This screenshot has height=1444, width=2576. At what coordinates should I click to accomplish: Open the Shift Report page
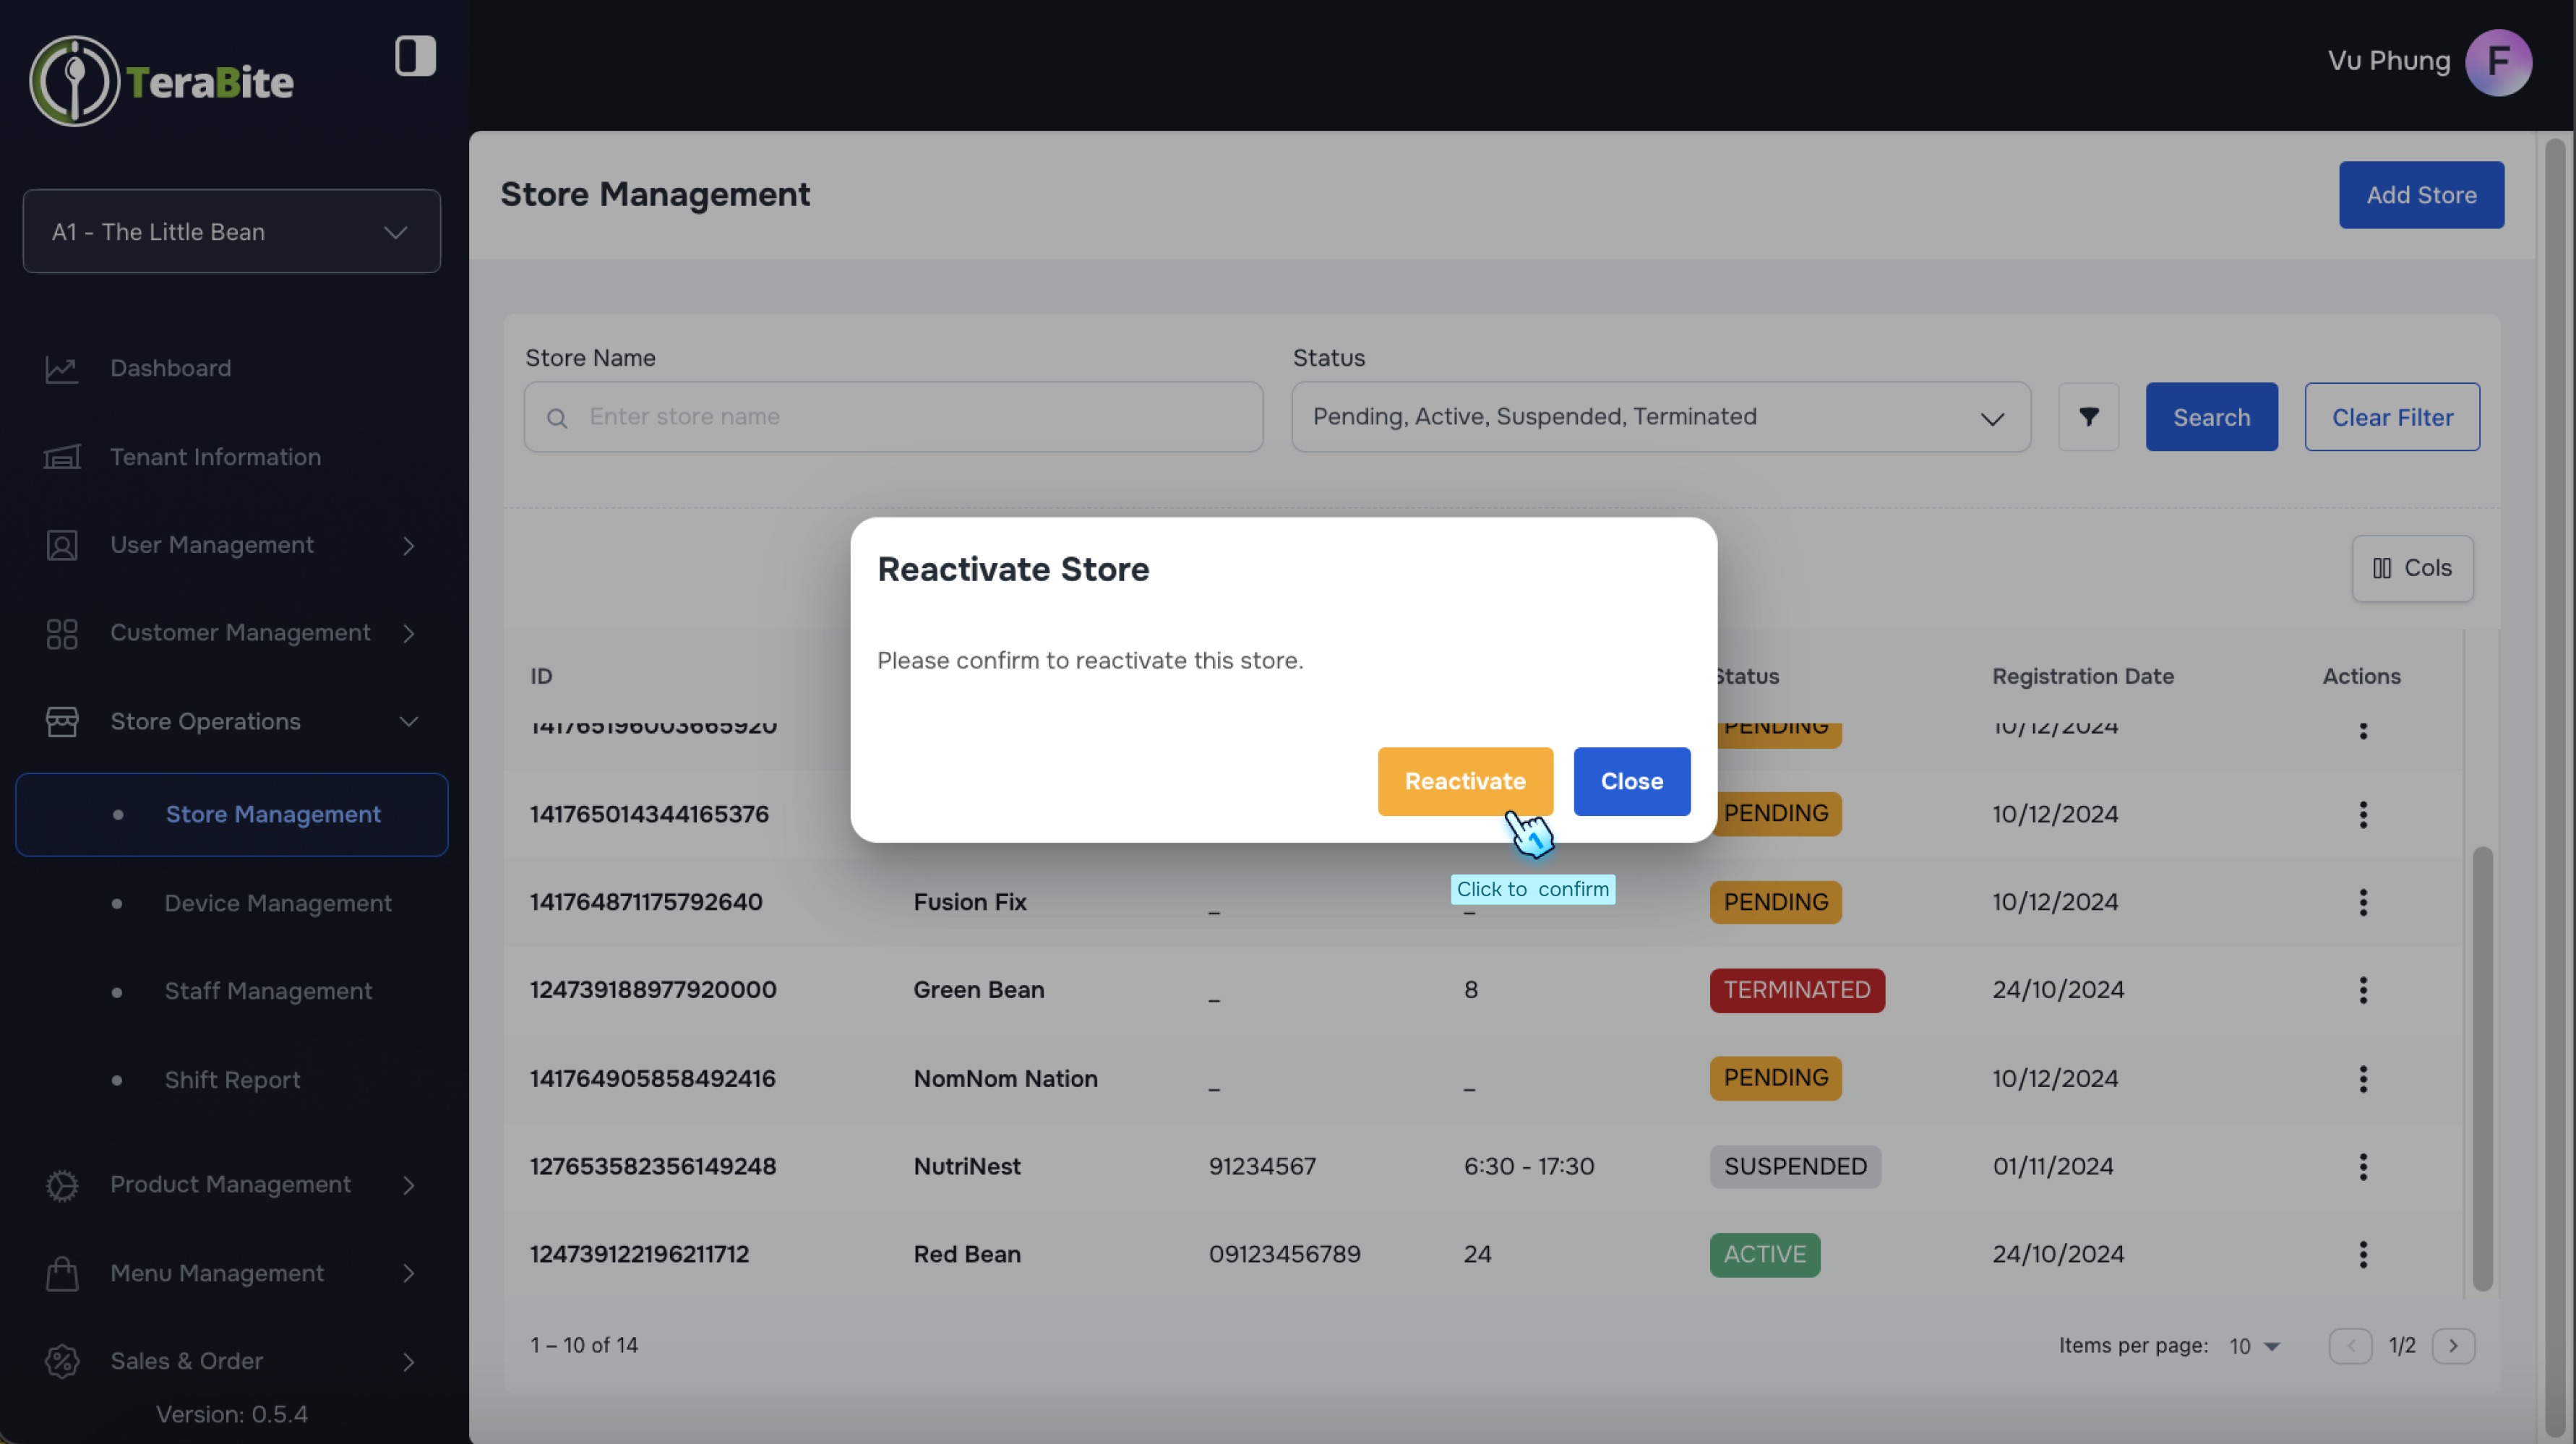point(232,1080)
